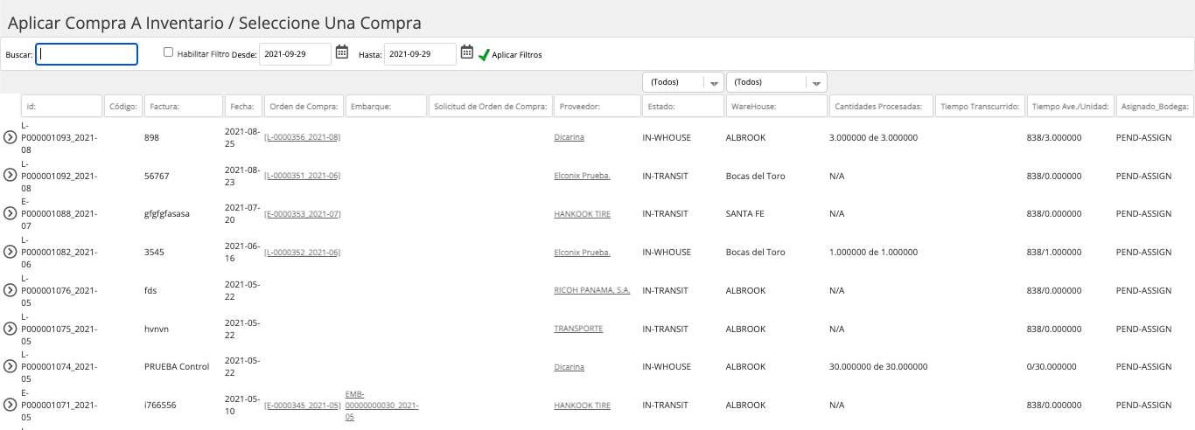Click invoice cell i766556
The image size is (1195, 430).
(160, 406)
